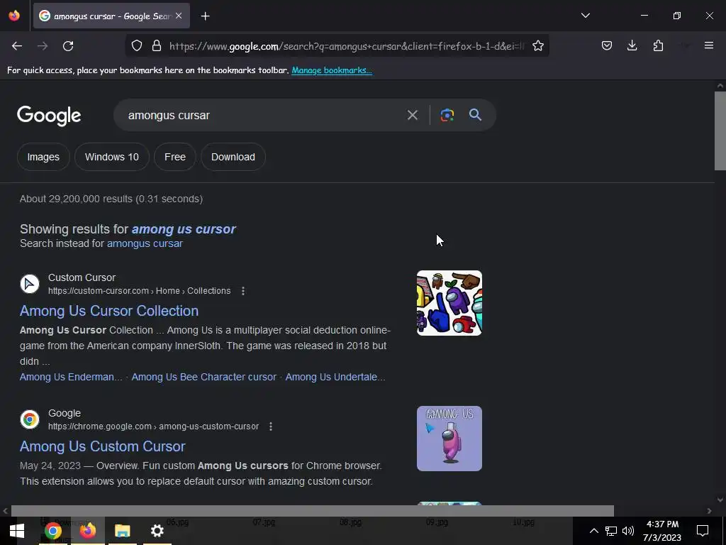Open a new tab with plus
The height and width of the screenshot is (545, 726).
(205, 16)
